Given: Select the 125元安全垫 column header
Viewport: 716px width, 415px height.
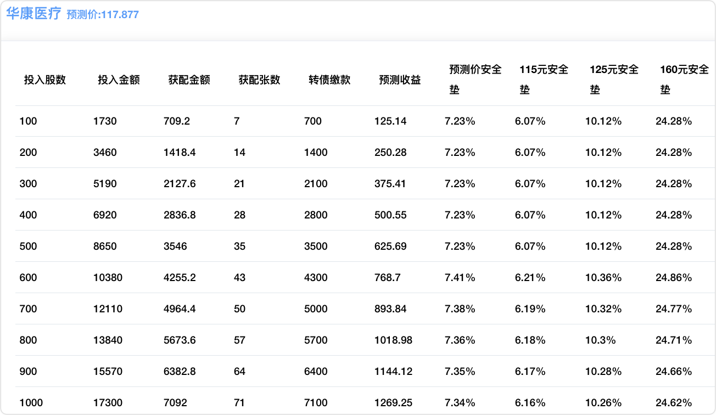Looking at the screenshot, I should (614, 80).
